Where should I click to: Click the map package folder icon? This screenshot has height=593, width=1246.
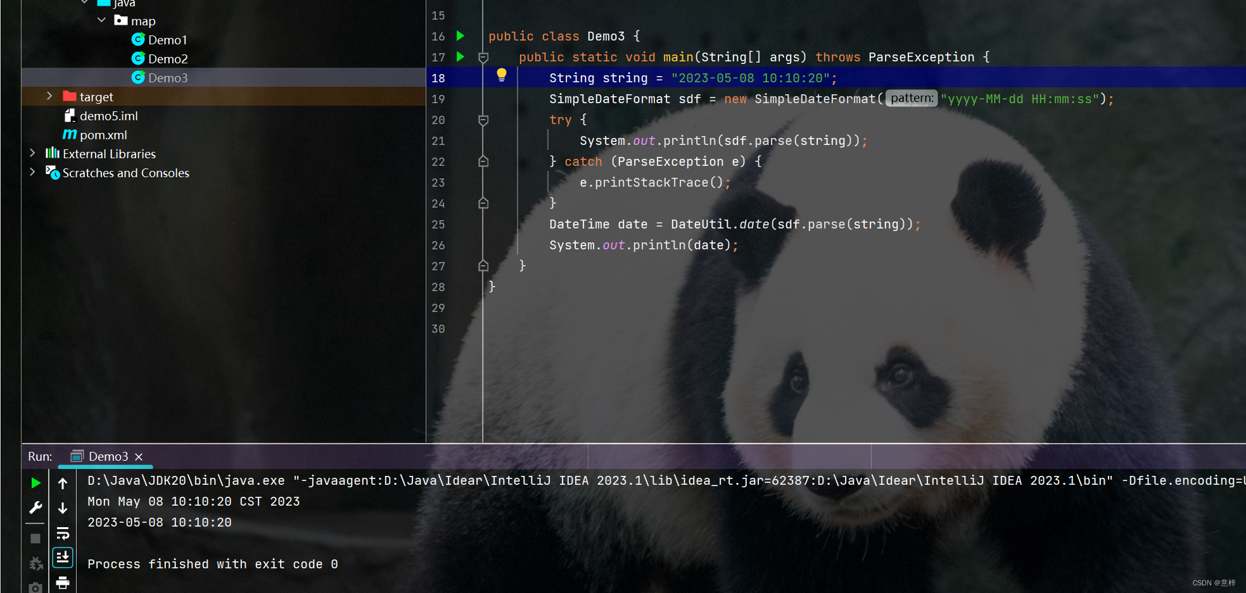121,20
